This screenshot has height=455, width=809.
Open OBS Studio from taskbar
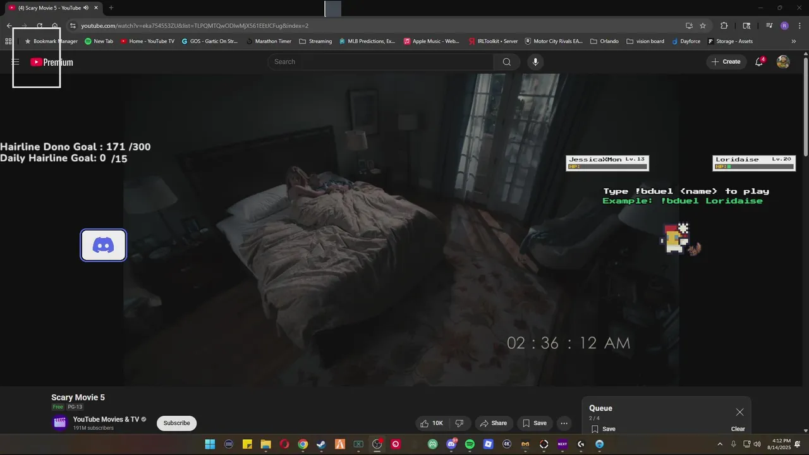377,444
